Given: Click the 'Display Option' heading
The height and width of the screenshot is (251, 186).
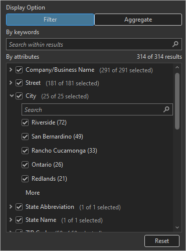Looking at the screenshot, I should (26, 8).
